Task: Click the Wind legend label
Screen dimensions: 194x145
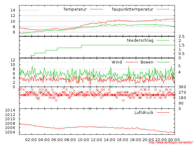Action: point(117,62)
